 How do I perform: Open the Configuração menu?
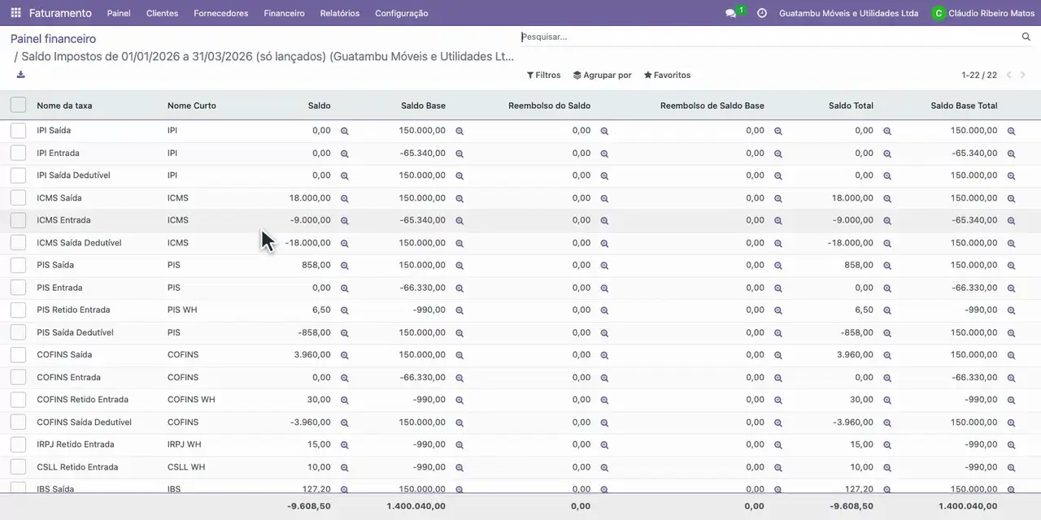(x=402, y=13)
